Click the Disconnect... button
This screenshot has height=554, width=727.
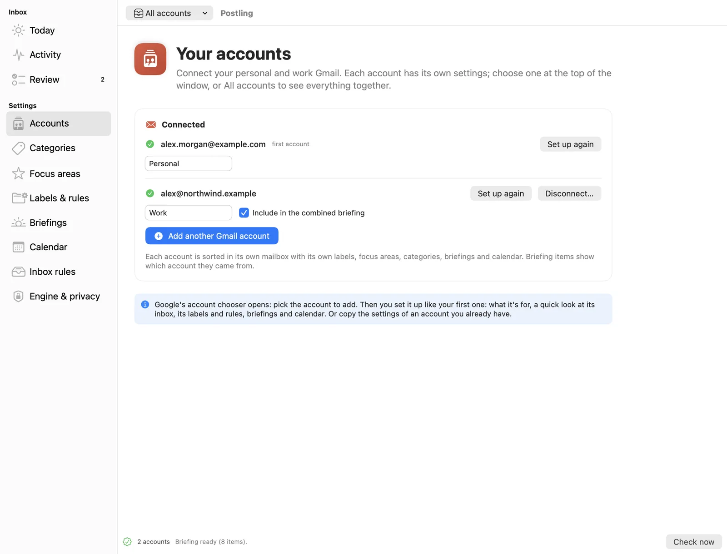coord(569,193)
